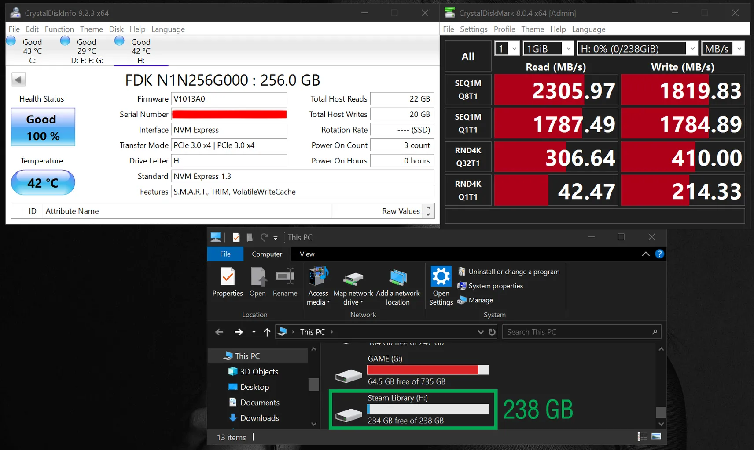The height and width of the screenshot is (450, 754).
Task: Select the H: drive status indicator
Action: coord(140,51)
